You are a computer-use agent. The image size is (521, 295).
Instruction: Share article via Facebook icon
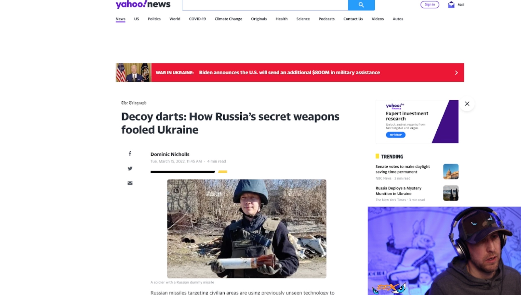tap(130, 154)
